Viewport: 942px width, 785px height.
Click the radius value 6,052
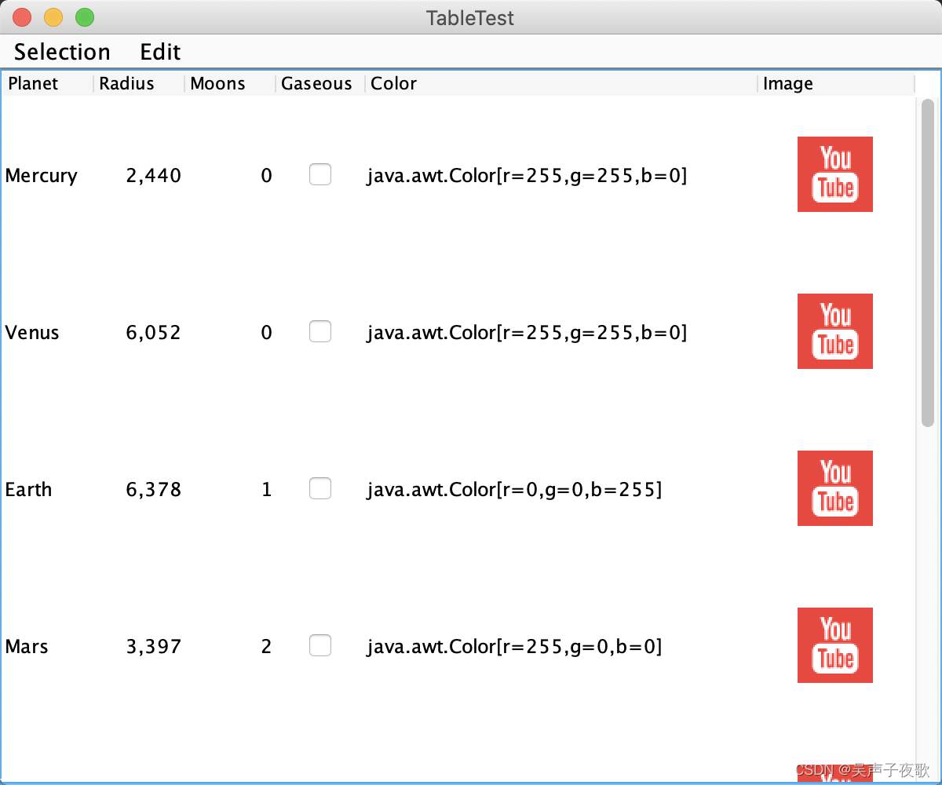[154, 332]
